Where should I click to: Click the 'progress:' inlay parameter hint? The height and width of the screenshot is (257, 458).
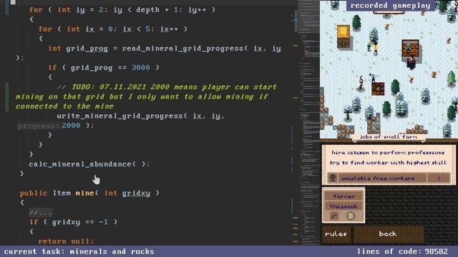[x=39, y=126]
